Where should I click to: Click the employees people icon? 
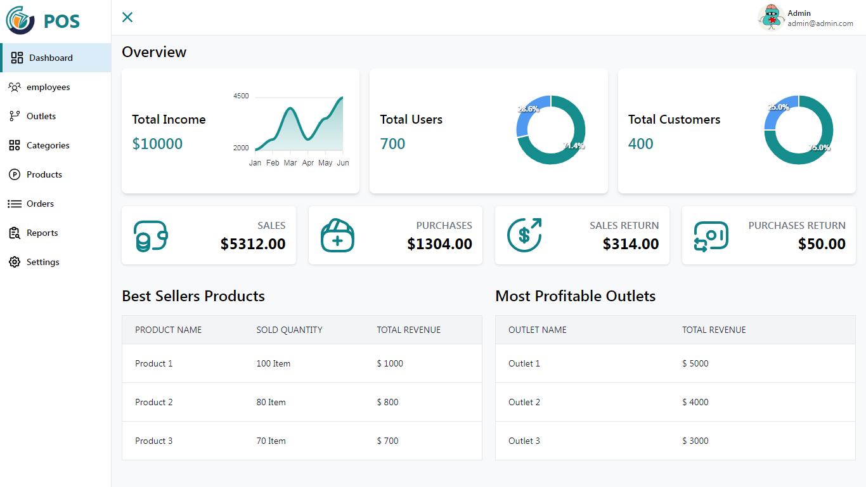click(x=15, y=87)
